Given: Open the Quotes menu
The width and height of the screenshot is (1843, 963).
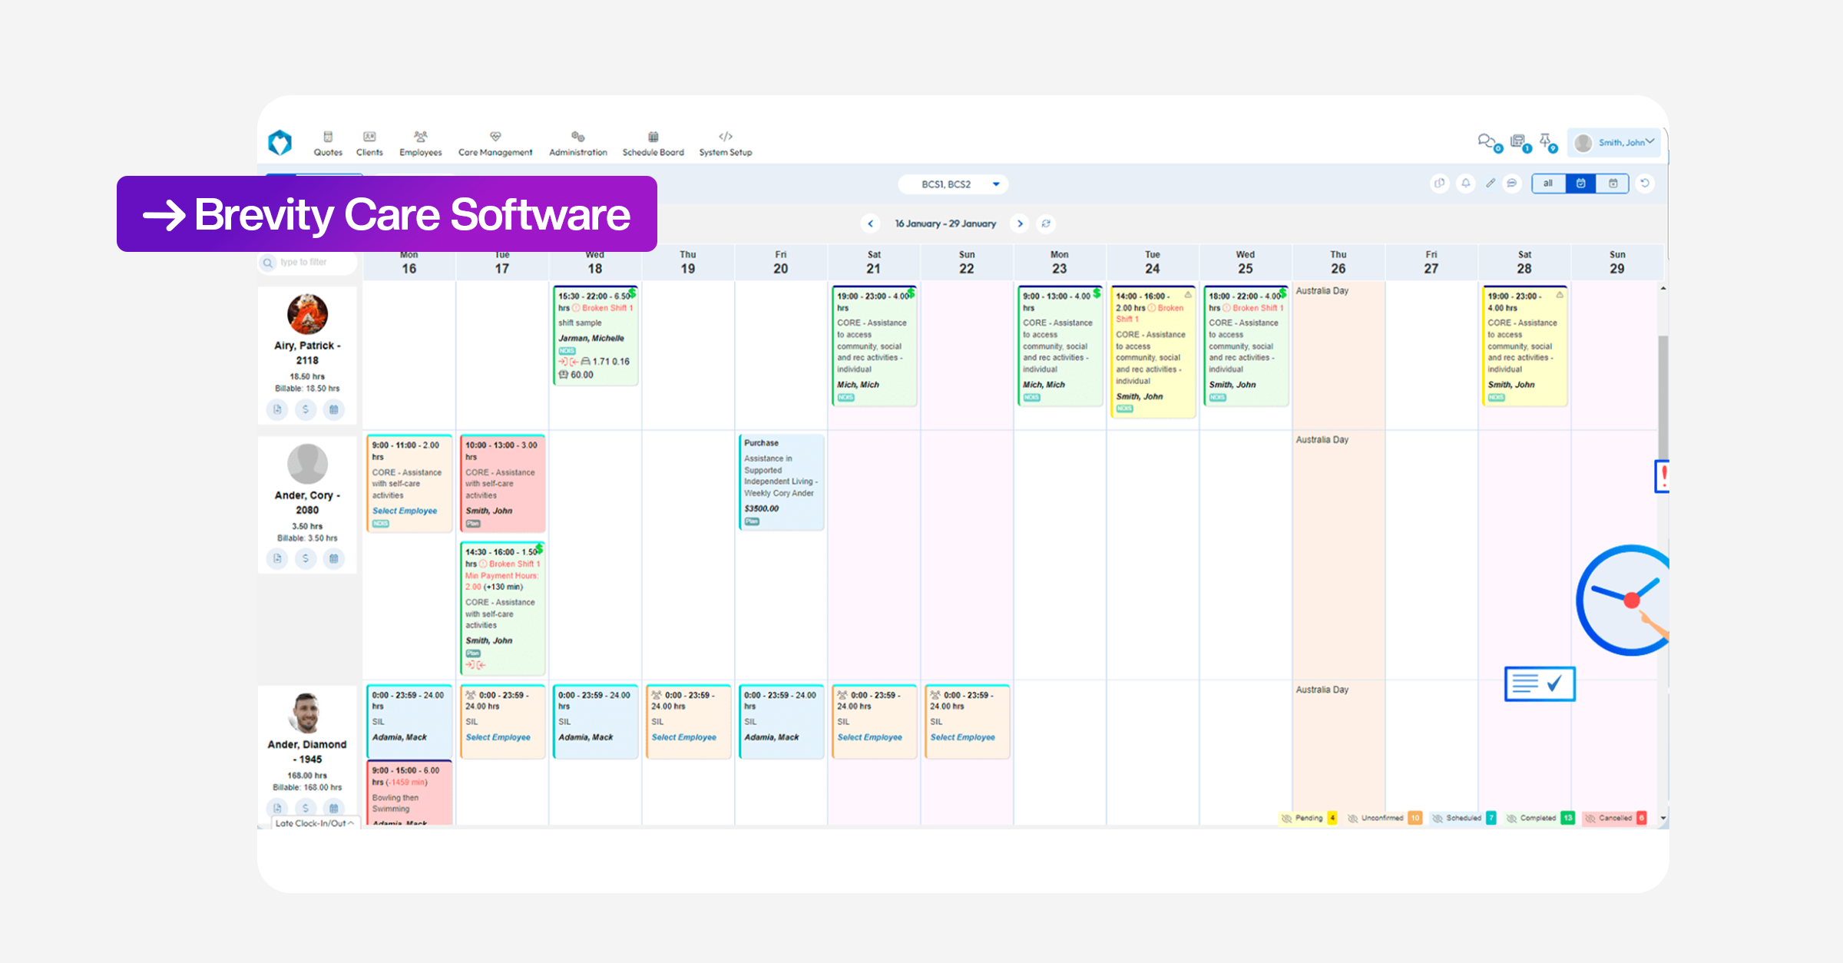Looking at the screenshot, I should point(328,144).
